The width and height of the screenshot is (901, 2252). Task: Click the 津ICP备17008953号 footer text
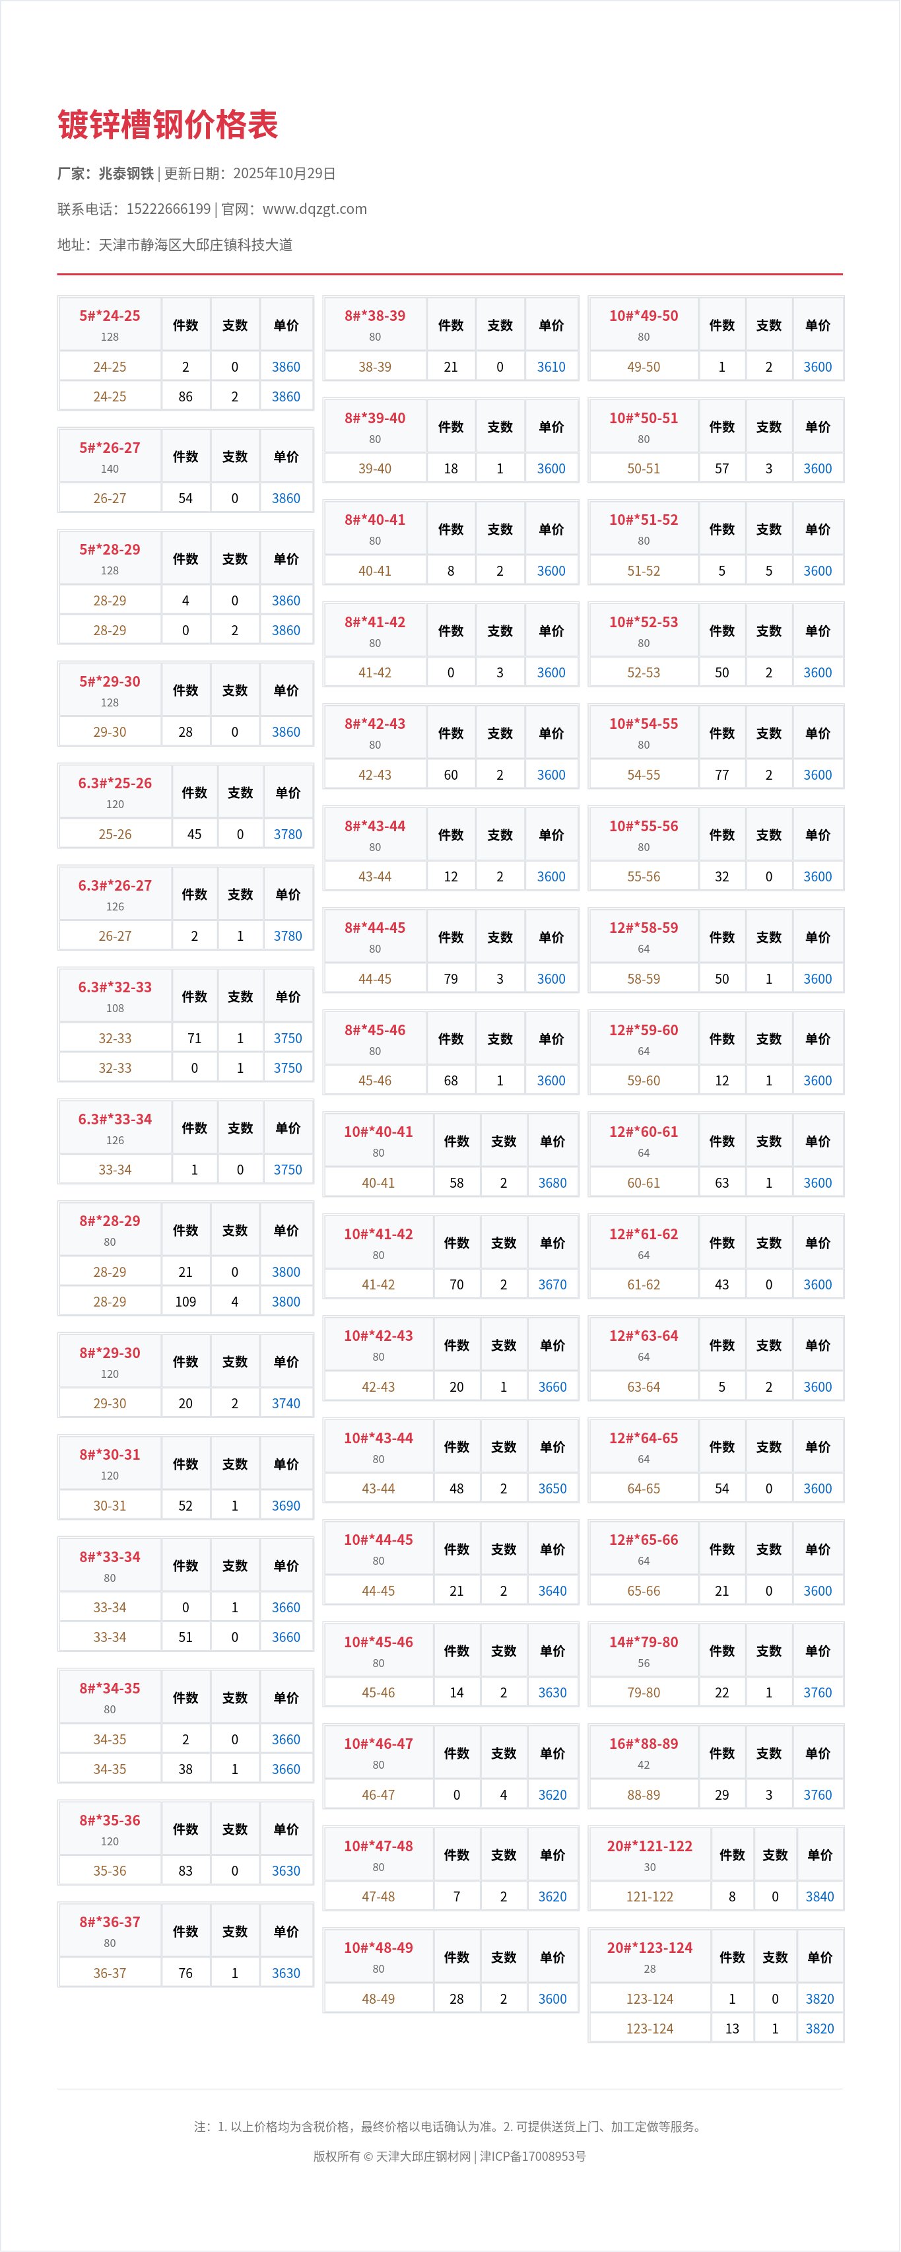pos(533,2156)
